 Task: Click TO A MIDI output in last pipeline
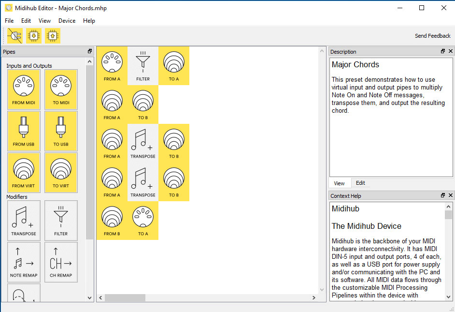[143, 221]
